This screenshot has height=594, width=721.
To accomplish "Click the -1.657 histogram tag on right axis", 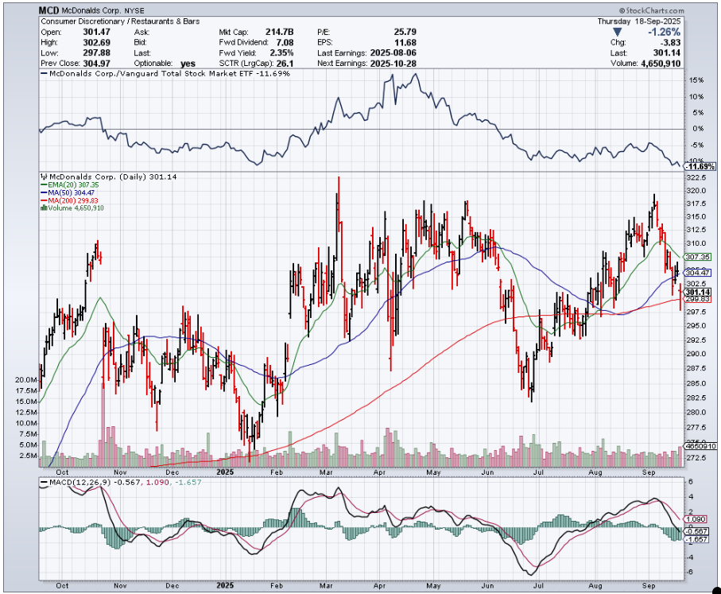I will tap(696, 539).
